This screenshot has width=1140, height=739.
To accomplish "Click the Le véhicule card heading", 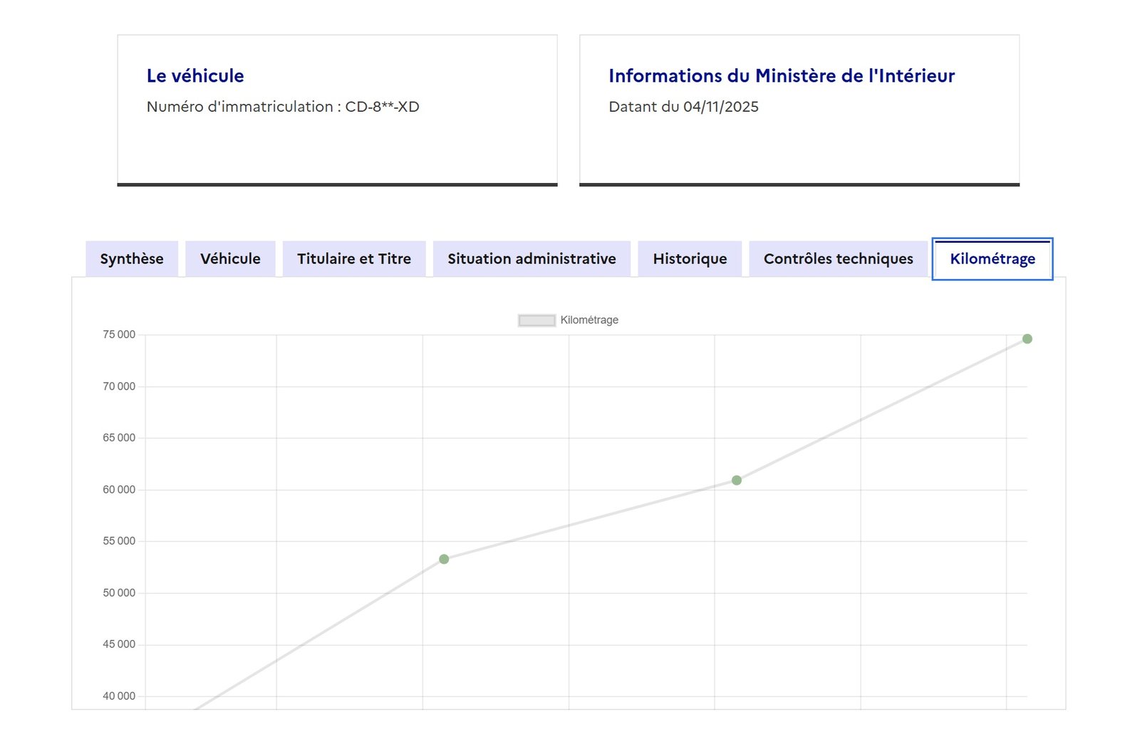I will click(x=195, y=76).
